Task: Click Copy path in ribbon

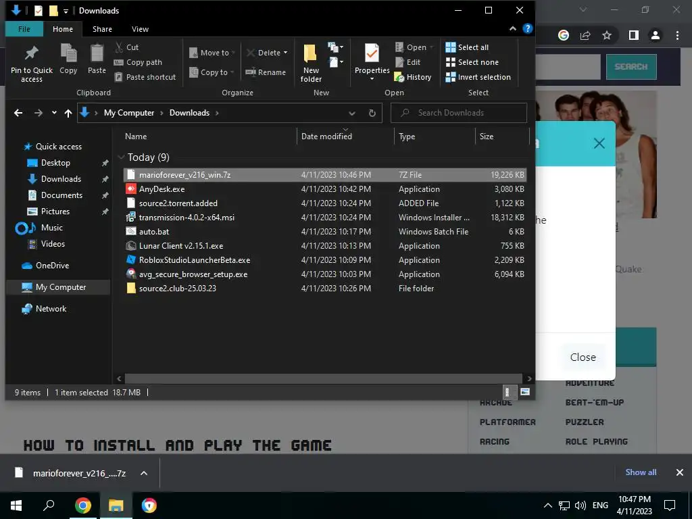Action: pos(138,62)
